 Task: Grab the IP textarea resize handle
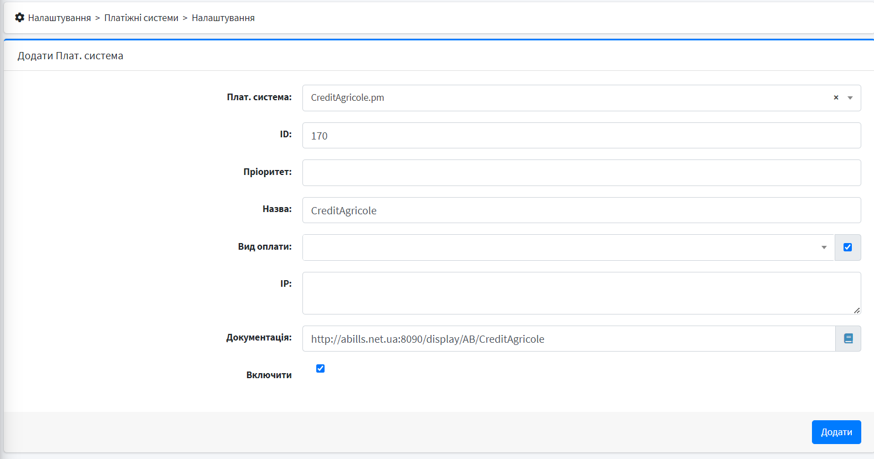(x=857, y=310)
